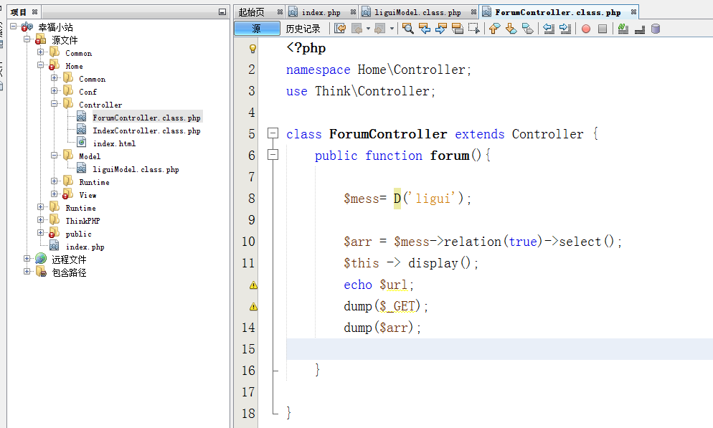713x428 pixels.
Task: Click the warning icon beside echo $url line
Action: coord(252,285)
